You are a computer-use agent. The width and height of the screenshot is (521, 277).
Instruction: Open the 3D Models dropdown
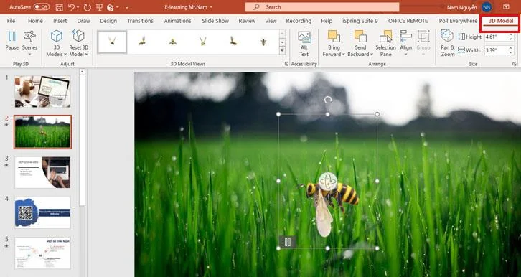click(x=57, y=43)
